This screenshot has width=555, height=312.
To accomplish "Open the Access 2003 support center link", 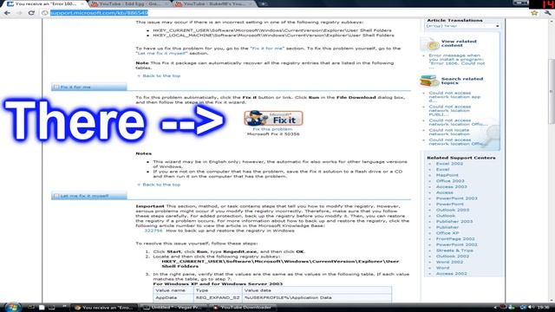I will pos(451,186).
